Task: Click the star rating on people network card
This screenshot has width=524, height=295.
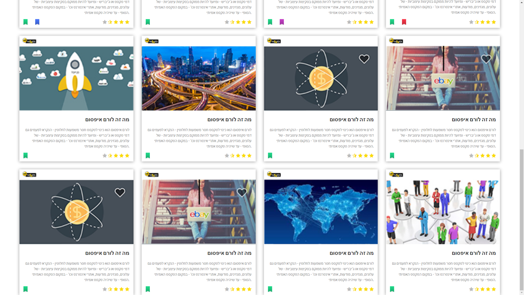Action: coord(482,289)
